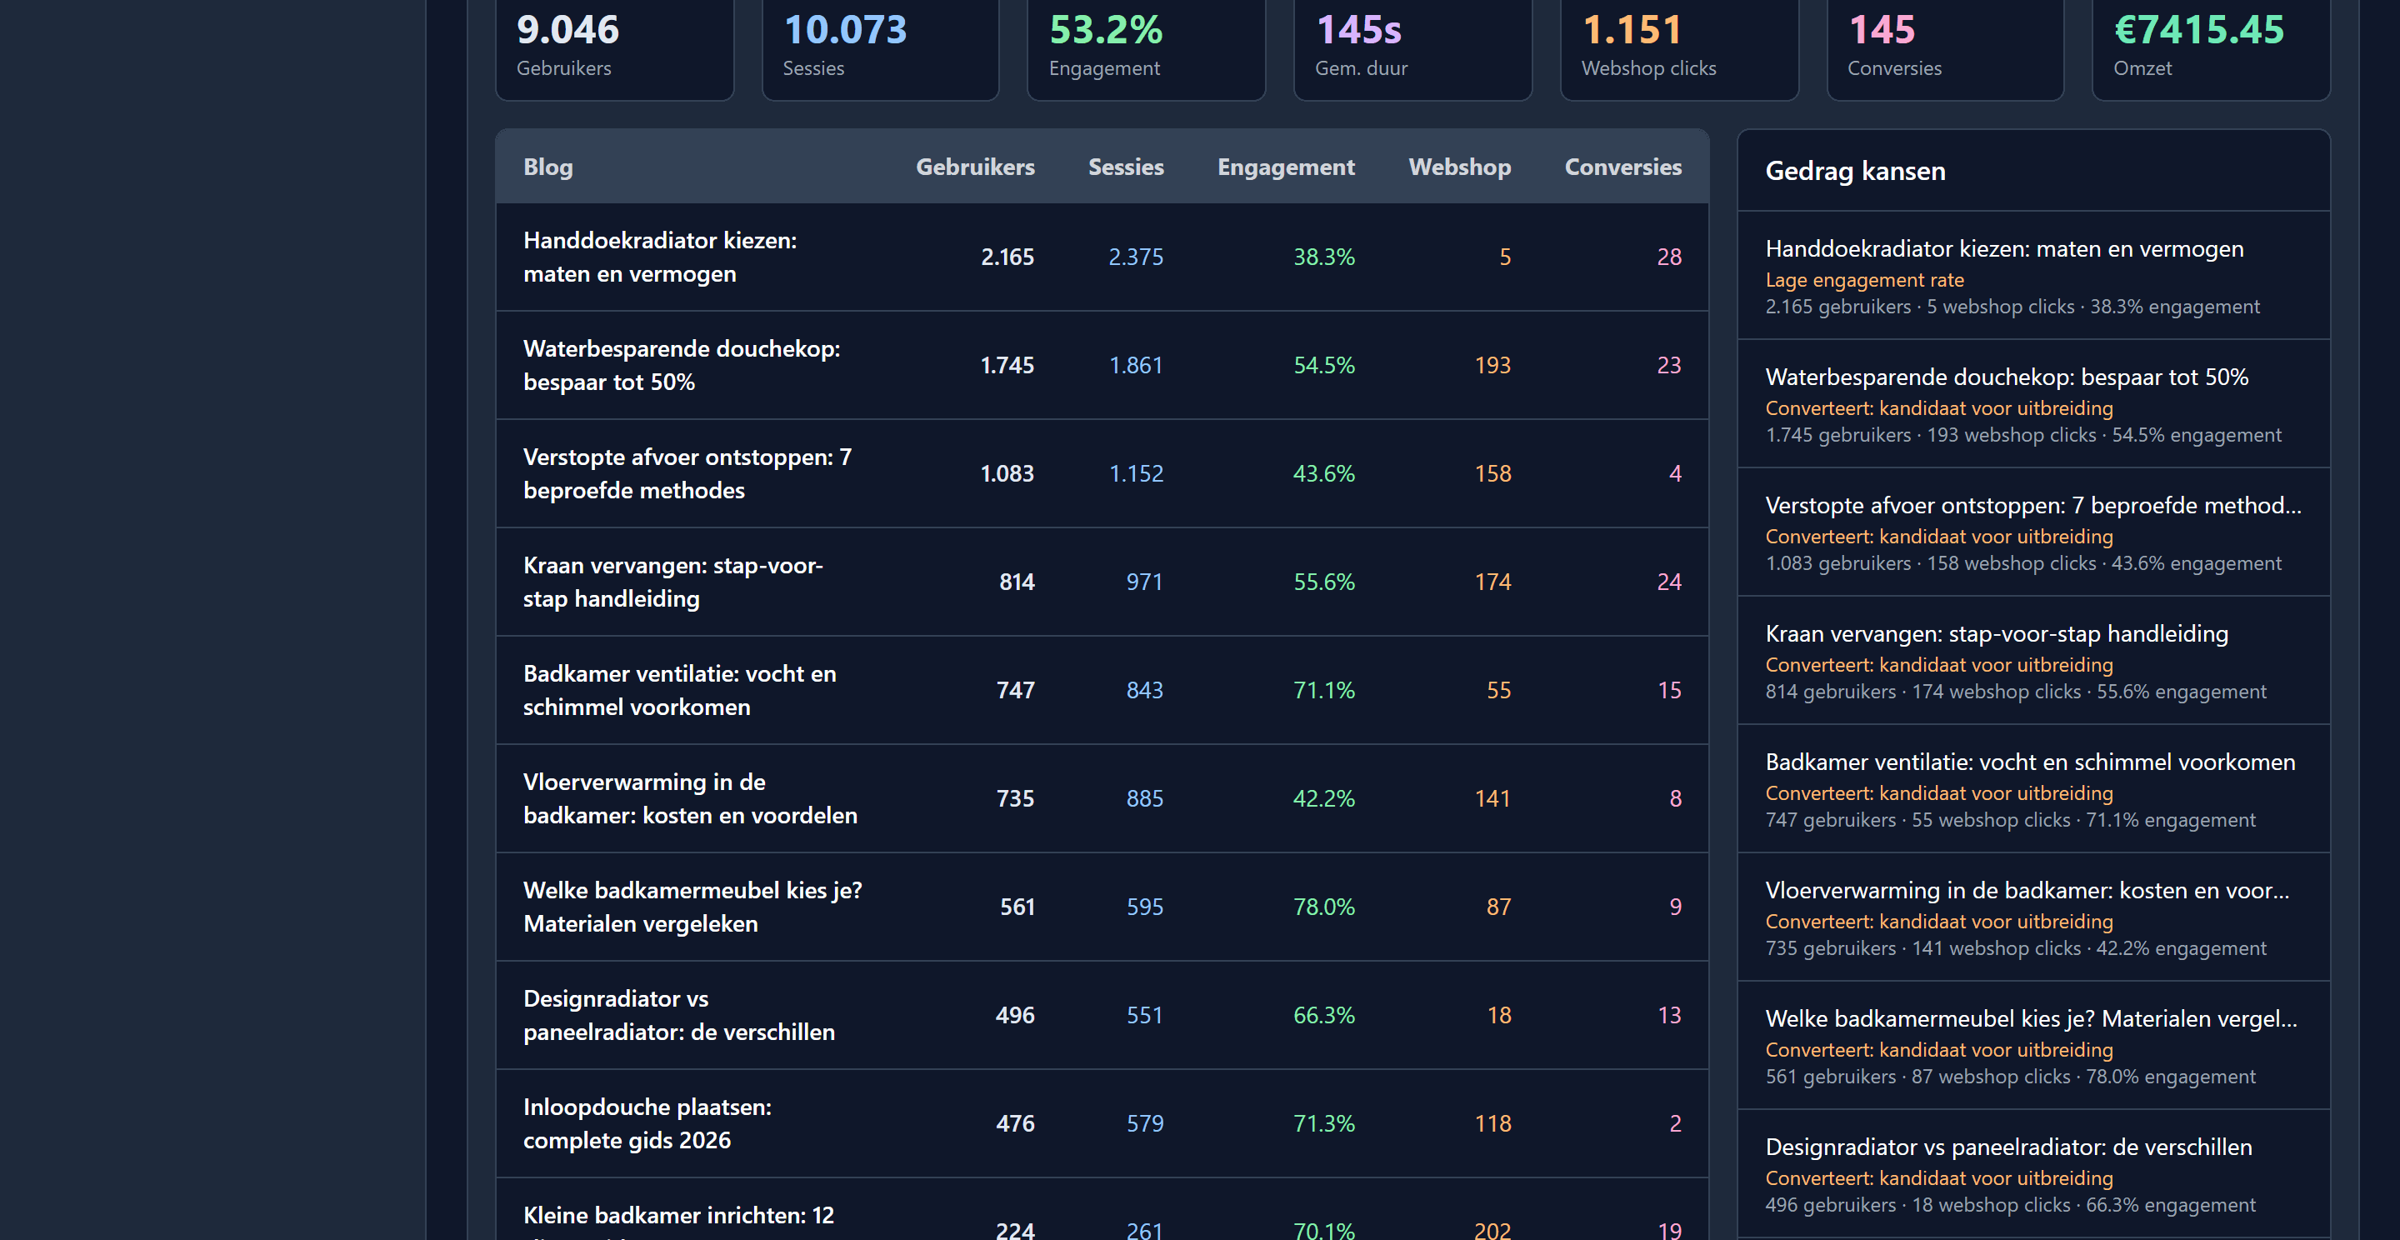This screenshot has width=2400, height=1240.
Task: Click sessions value 843
Action: (1145, 690)
